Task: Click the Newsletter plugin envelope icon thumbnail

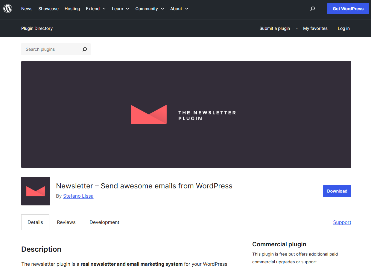Action: tap(36, 191)
